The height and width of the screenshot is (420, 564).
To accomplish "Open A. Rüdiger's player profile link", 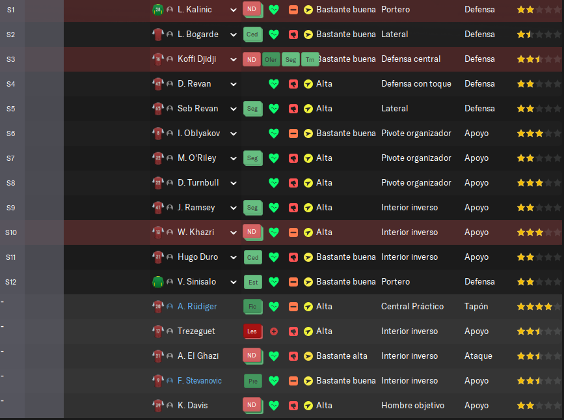I will click(x=197, y=306).
